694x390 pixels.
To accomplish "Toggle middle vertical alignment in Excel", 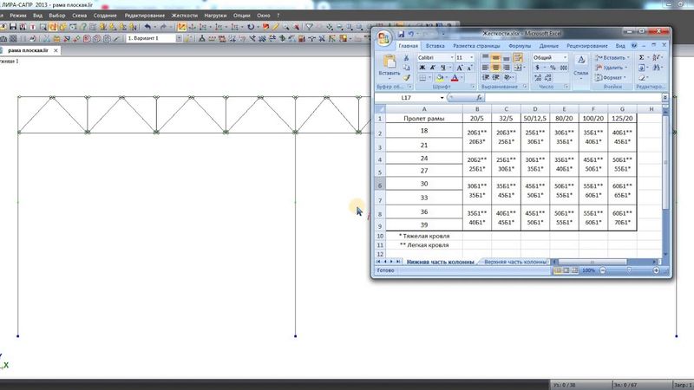I will [x=495, y=57].
